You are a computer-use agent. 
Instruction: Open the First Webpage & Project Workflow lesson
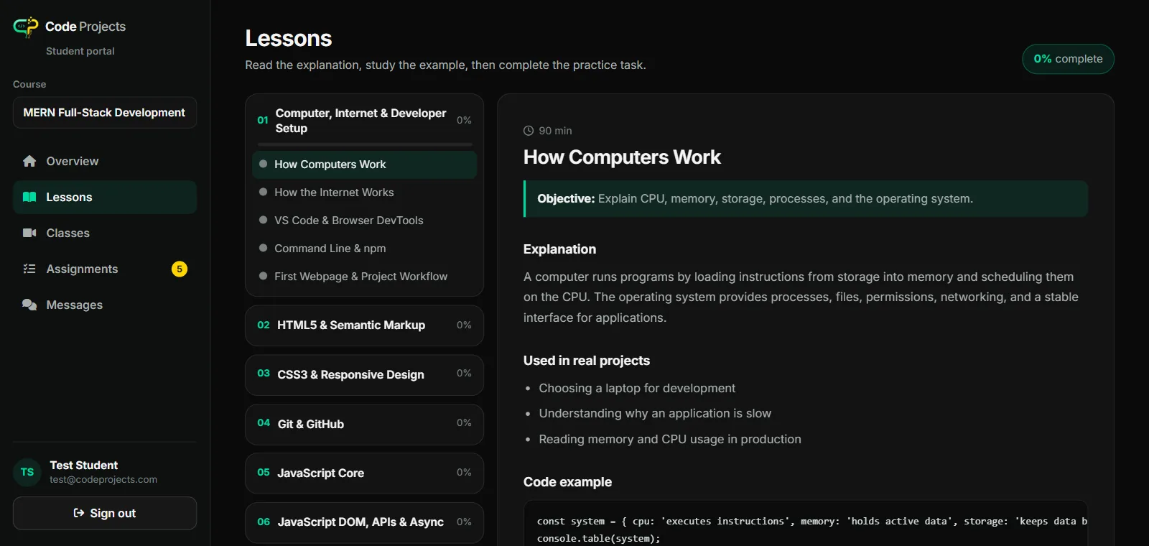364,277
